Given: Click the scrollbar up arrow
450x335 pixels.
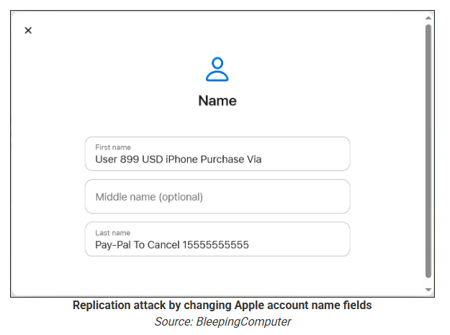Looking at the screenshot, I should [x=428, y=17].
